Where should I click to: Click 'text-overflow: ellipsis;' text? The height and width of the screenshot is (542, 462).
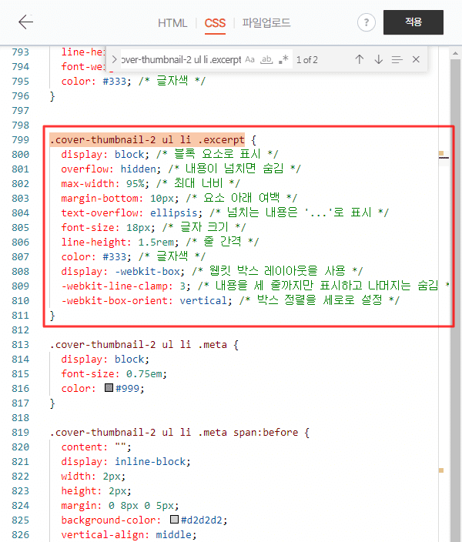(132, 212)
